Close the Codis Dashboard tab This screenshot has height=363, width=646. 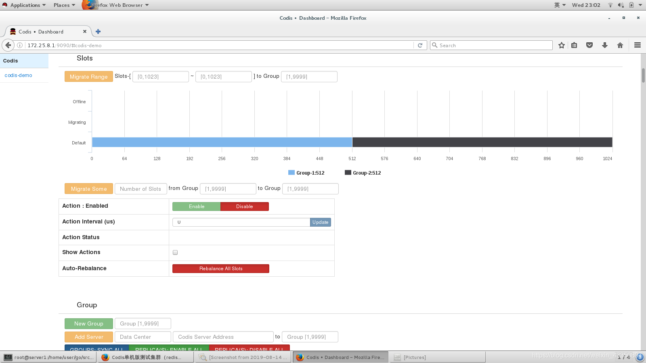coord(85,31)
